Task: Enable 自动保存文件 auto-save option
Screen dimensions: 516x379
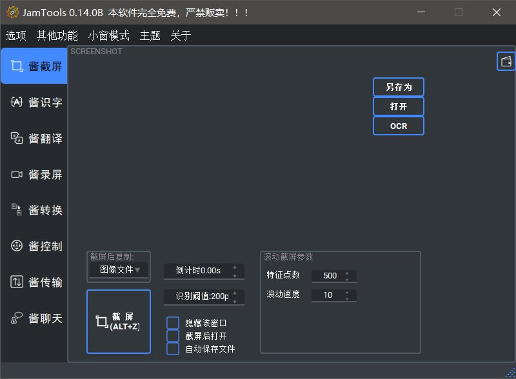Action: (x=173, y=349)
